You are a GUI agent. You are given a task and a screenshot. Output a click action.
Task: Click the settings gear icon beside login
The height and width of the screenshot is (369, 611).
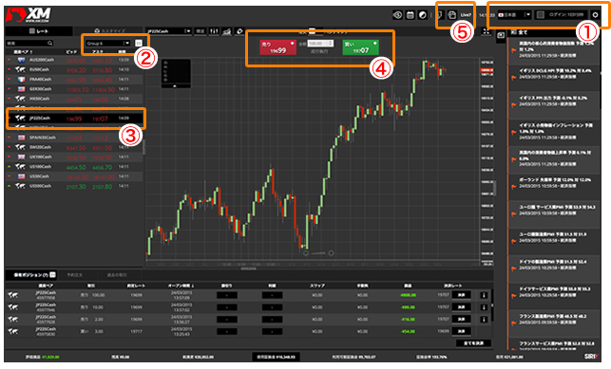click(x=595, y=15)
